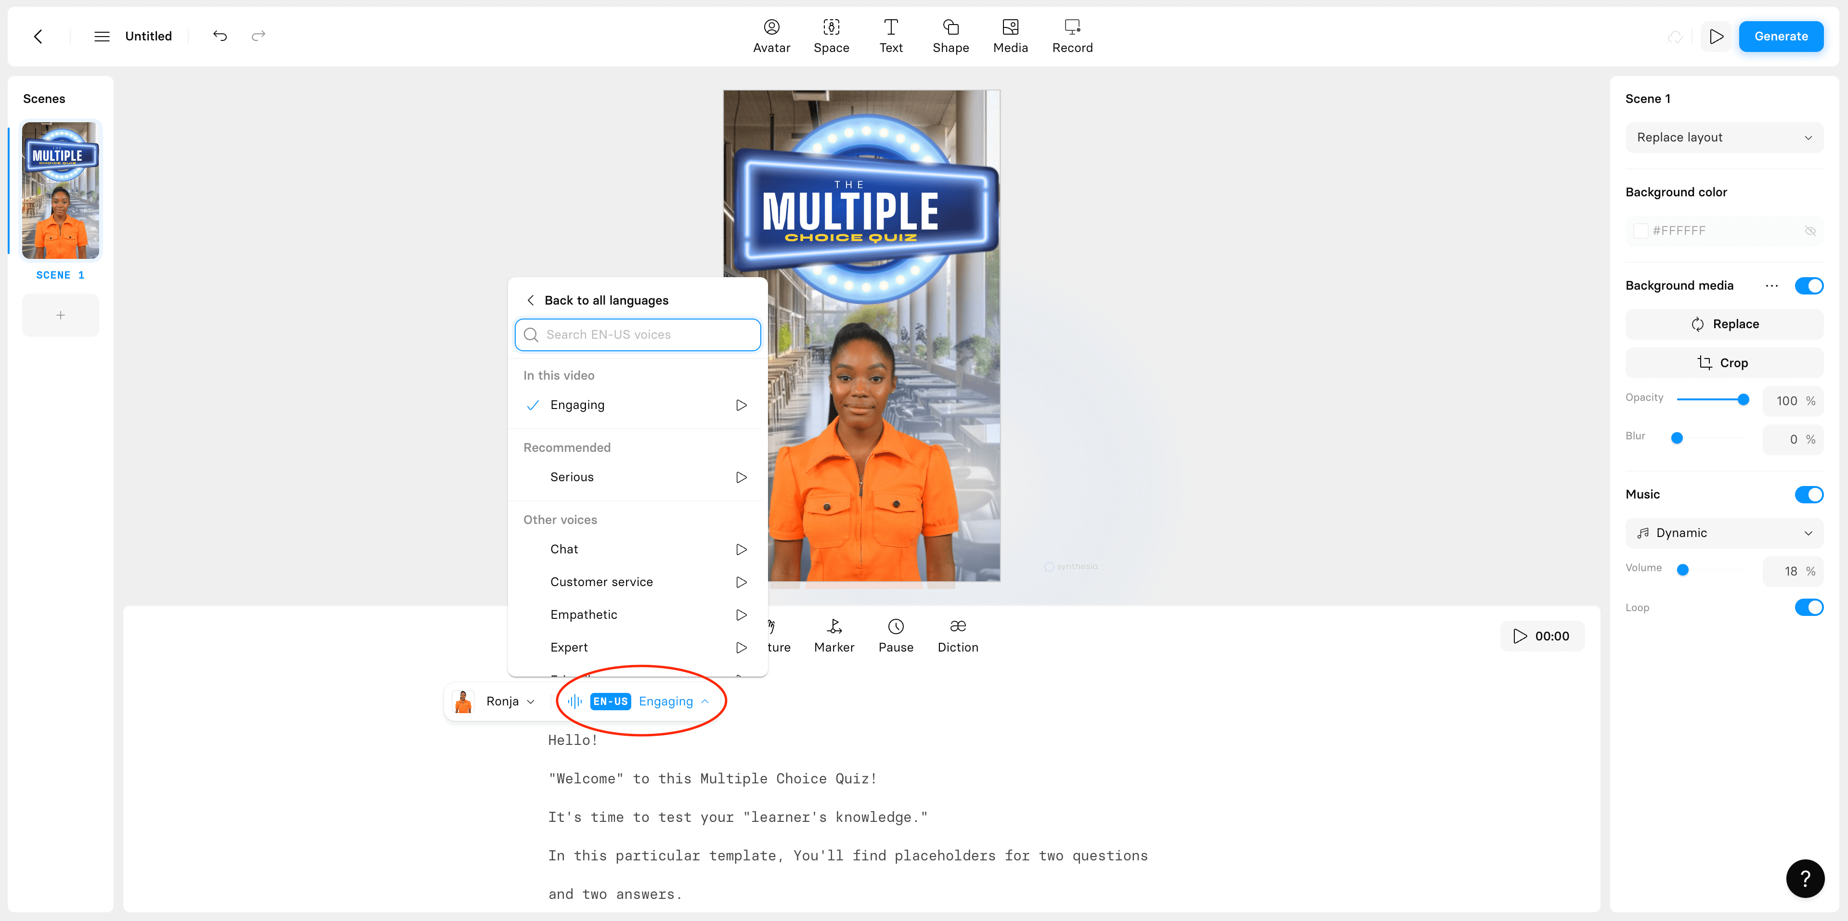The image size is (1848, 921).
Task: Add a Pause to the script
Action: (x=895, y=635)
